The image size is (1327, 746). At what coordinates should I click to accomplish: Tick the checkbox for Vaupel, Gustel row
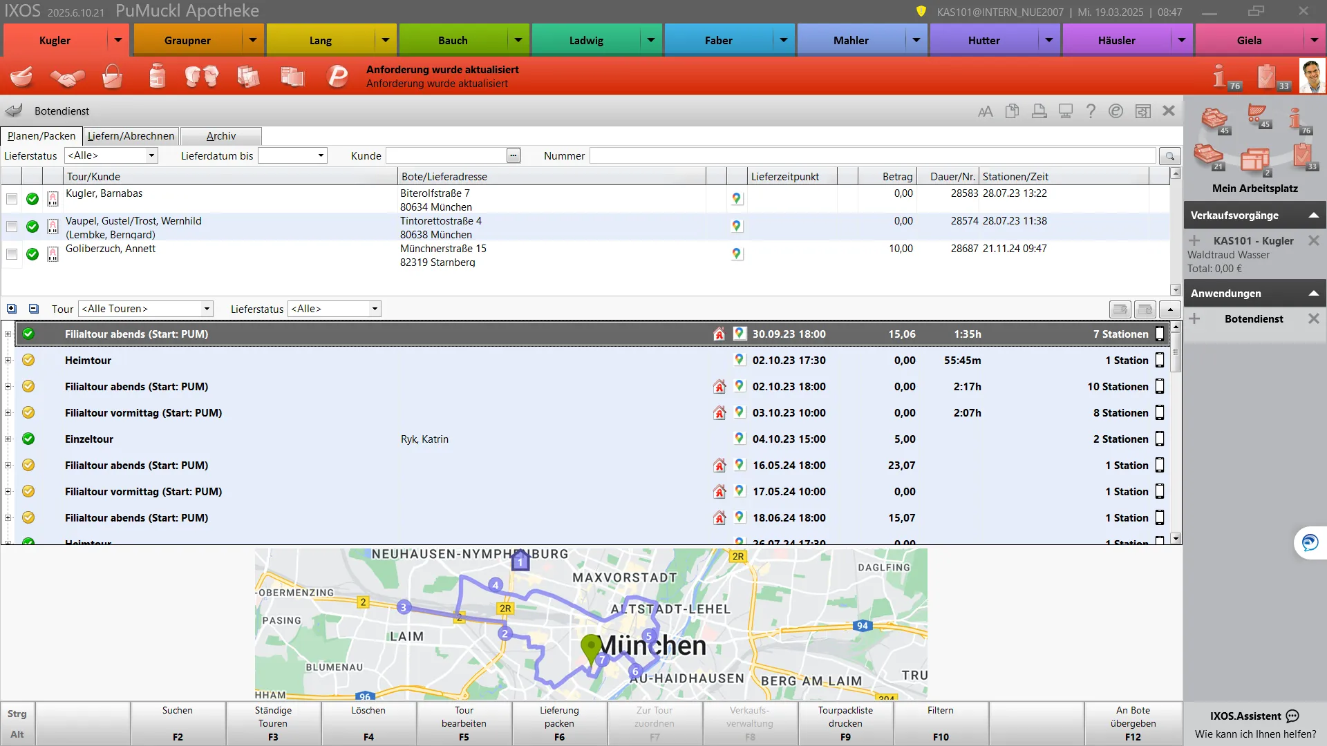pos(12,227)
